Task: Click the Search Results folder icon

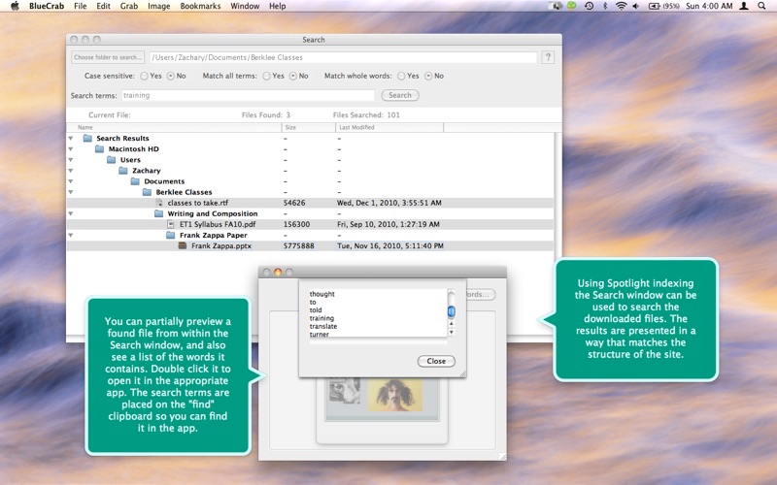Action: tap(87, 138)
